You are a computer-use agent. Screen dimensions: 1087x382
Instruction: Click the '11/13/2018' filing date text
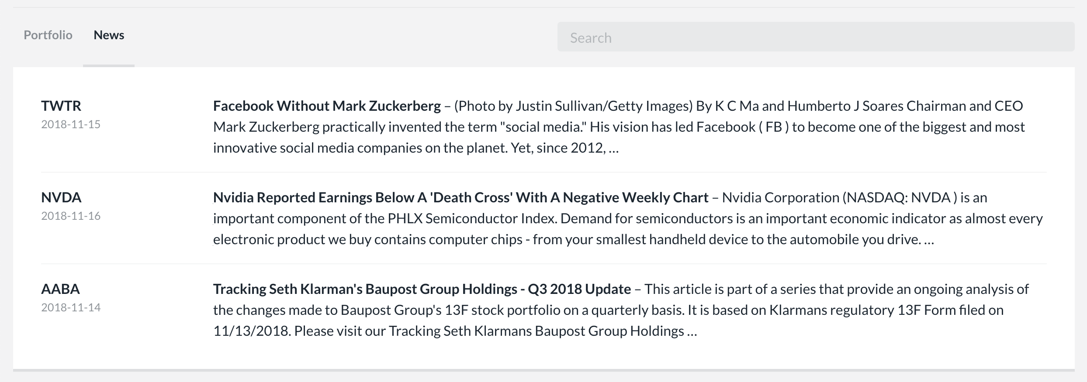[252, 331]
